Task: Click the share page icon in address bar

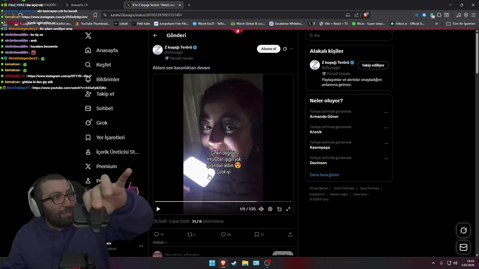Action: click(357, 15)
